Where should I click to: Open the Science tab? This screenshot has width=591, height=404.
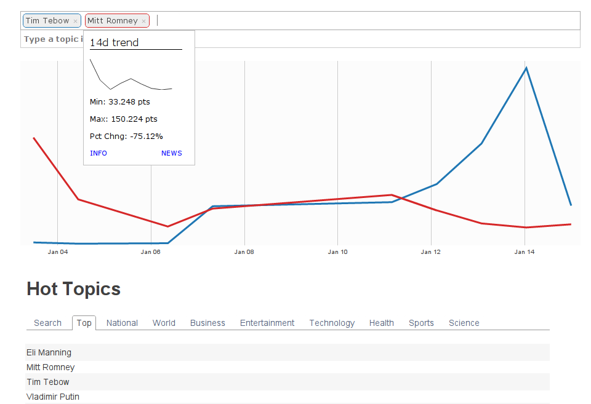click(x=464, y=323)
